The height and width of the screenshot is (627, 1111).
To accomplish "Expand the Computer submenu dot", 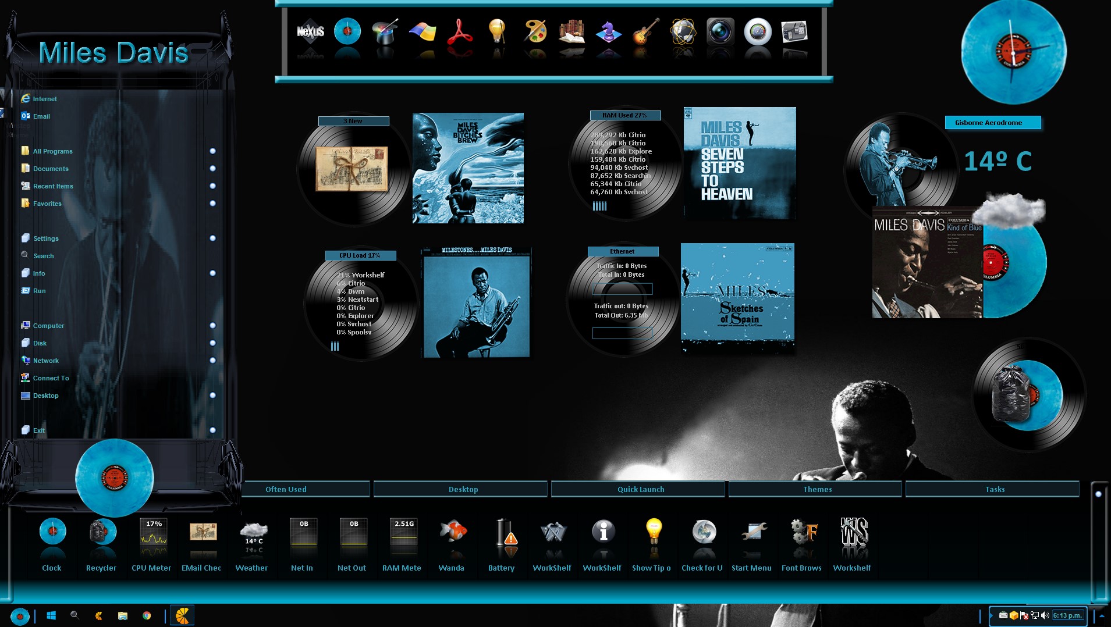I will click(212, 326).
